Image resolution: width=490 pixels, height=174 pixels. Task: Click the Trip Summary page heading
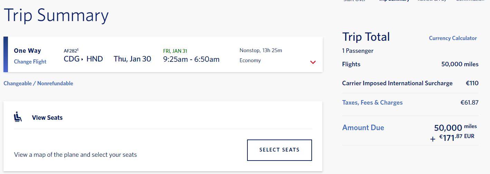(x=56, y=15)
